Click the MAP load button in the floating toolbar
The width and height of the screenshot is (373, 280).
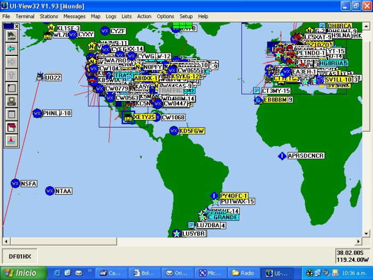[x=11, y=36]
